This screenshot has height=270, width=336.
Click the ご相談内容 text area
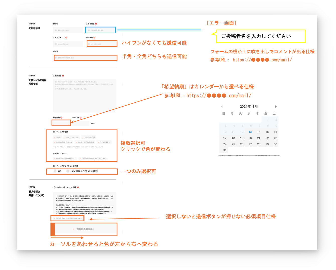85,96
